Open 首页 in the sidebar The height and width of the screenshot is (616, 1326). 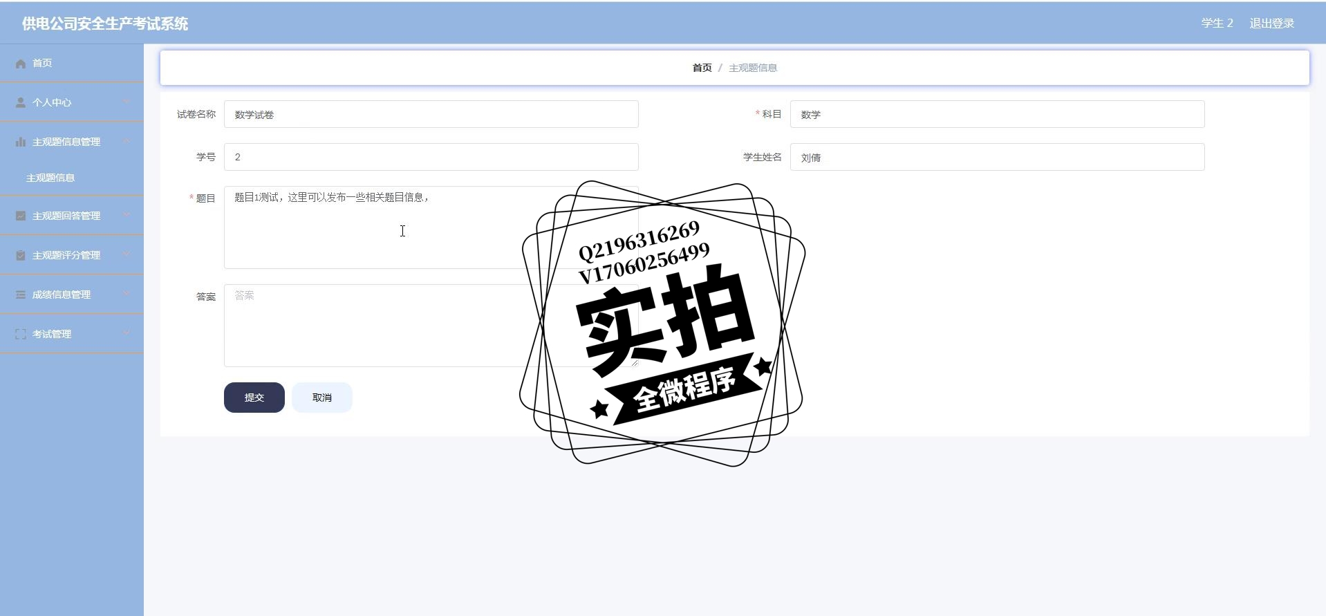click(x=72, y=63)
